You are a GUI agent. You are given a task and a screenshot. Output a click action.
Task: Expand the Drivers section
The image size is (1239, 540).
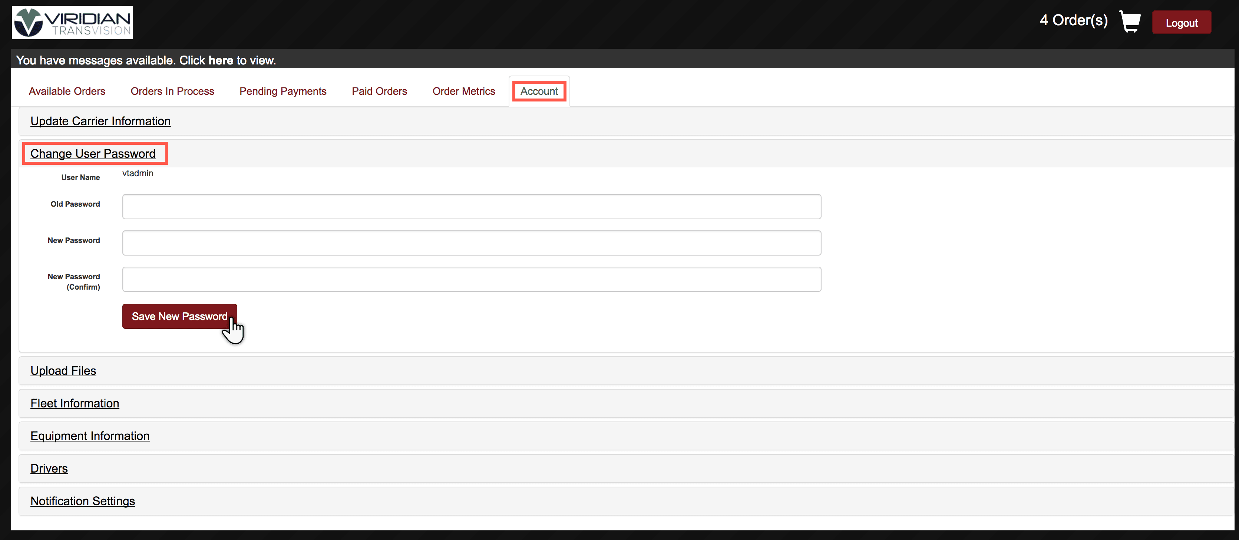pyautogui.click(x=49, y=469)
